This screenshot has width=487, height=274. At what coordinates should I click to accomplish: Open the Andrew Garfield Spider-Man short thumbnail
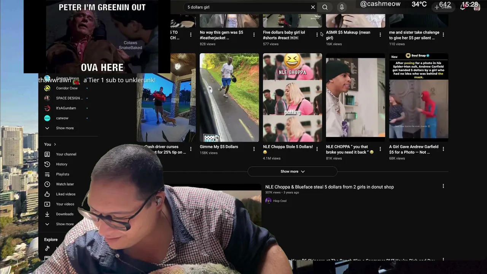[419, 97]
